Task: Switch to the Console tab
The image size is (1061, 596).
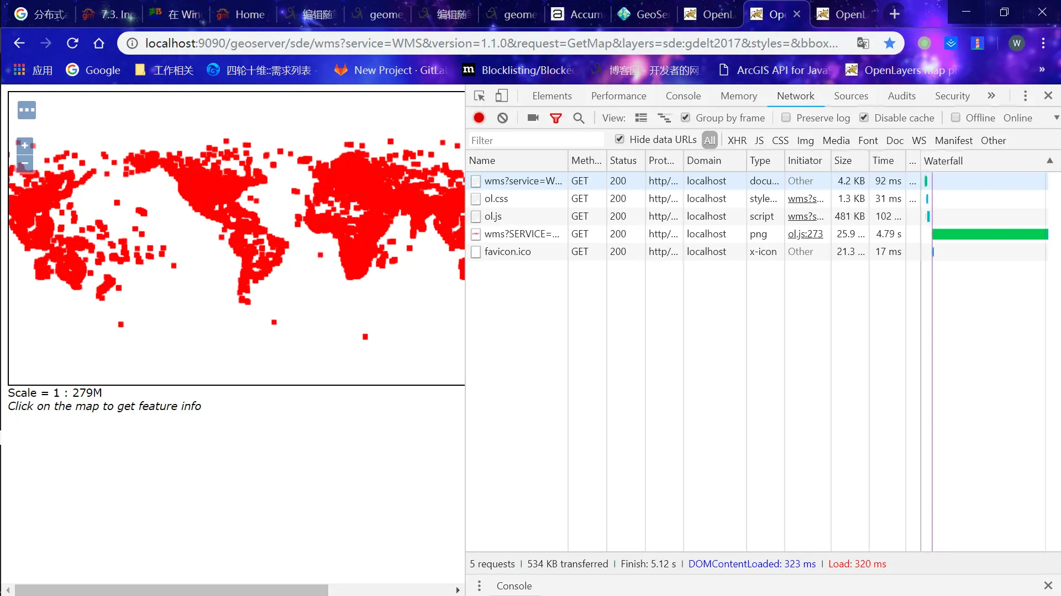Action: click(683, 95)
